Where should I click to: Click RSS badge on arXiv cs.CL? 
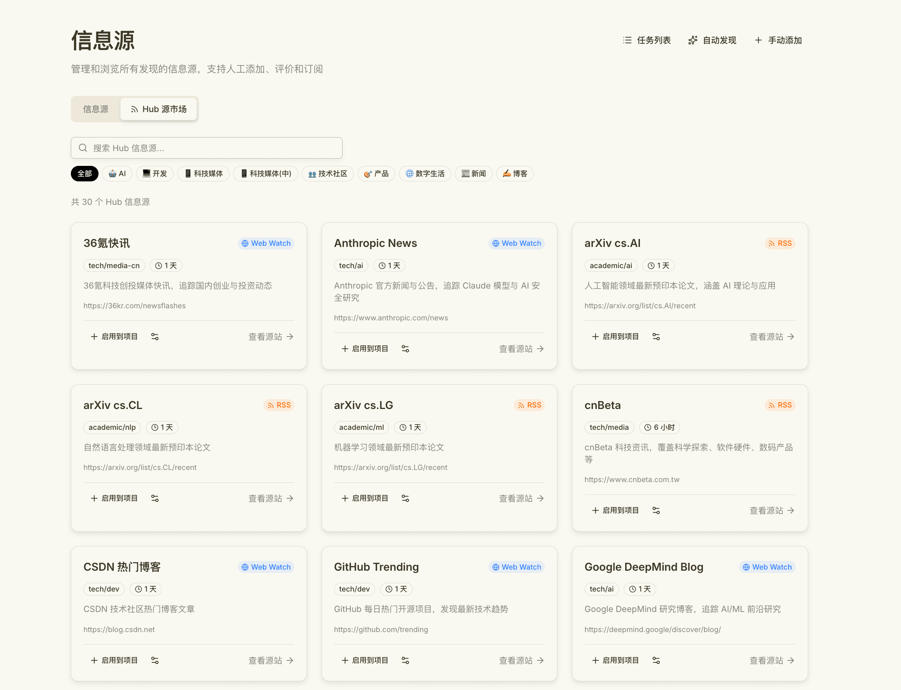click(278, 405)
